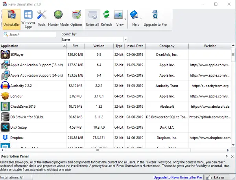
Task: Expand the View dropdown arrow
Action: point(125,19)
